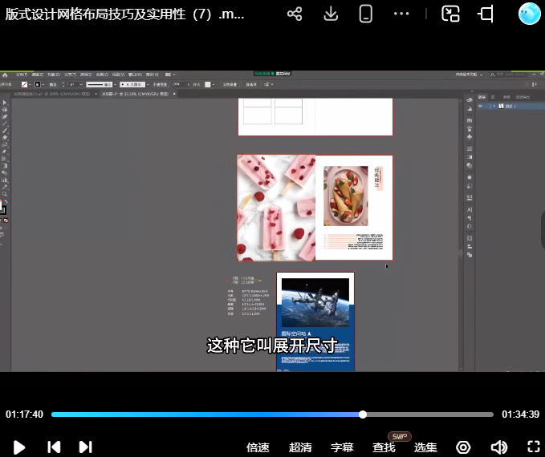Skip to the next video
This screenshot has height=457, width=545.
point(85,447)
